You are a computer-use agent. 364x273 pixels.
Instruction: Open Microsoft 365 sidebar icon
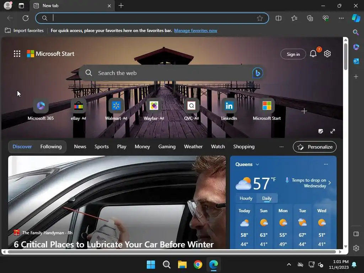[356, 47]
